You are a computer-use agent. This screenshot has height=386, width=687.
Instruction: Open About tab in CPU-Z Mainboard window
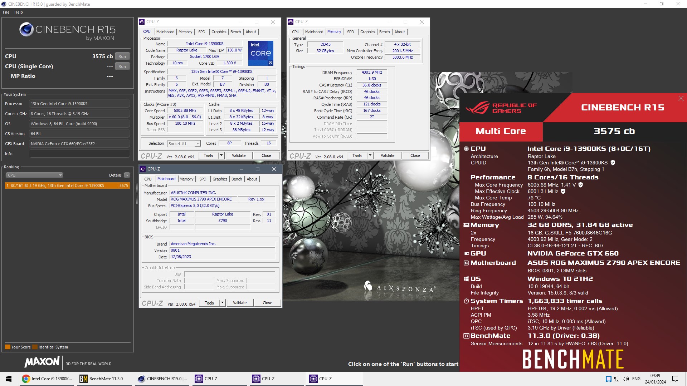[252, 179]
